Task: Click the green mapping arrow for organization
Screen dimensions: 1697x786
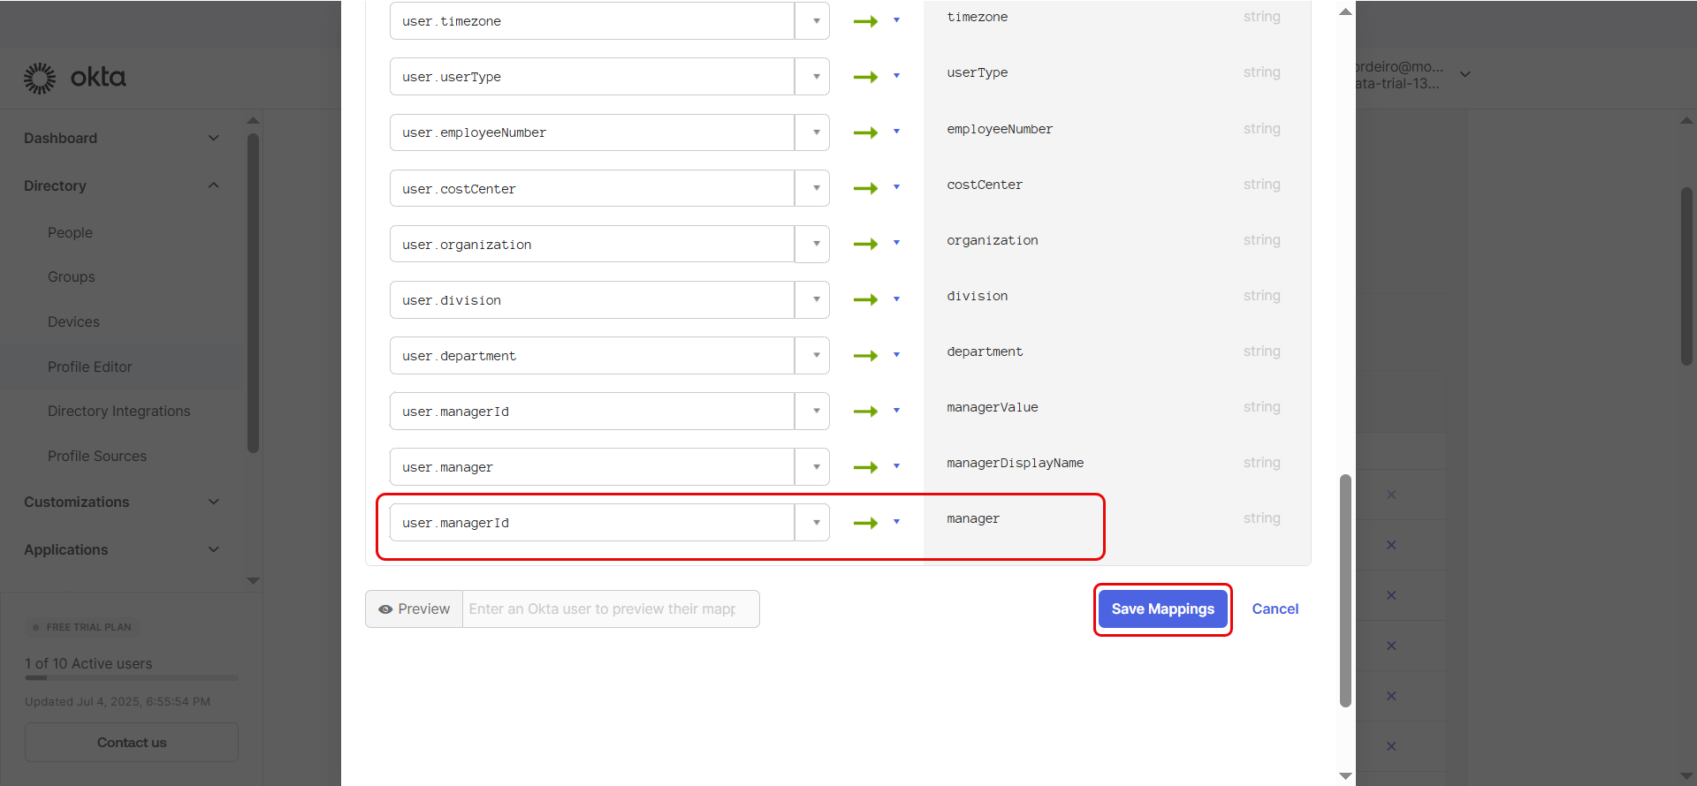Action: [865, 244]
